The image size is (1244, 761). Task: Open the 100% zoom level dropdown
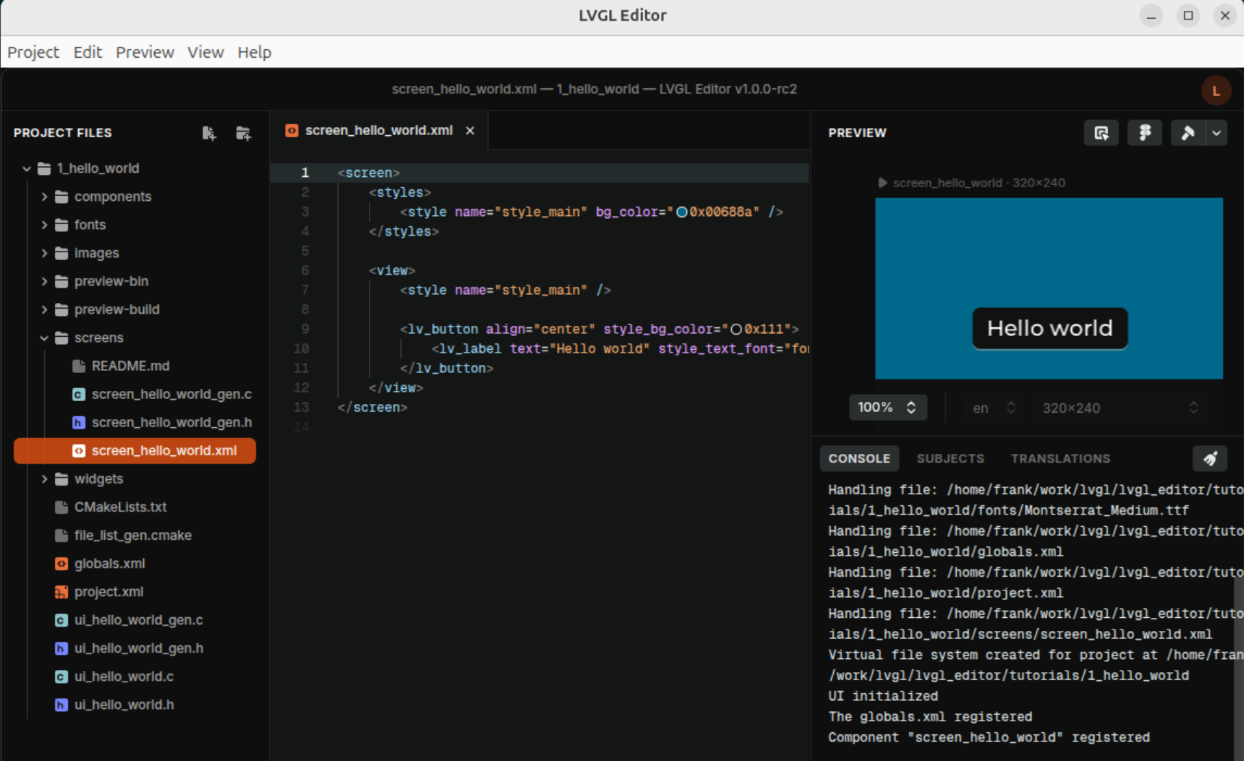(887, 408)
